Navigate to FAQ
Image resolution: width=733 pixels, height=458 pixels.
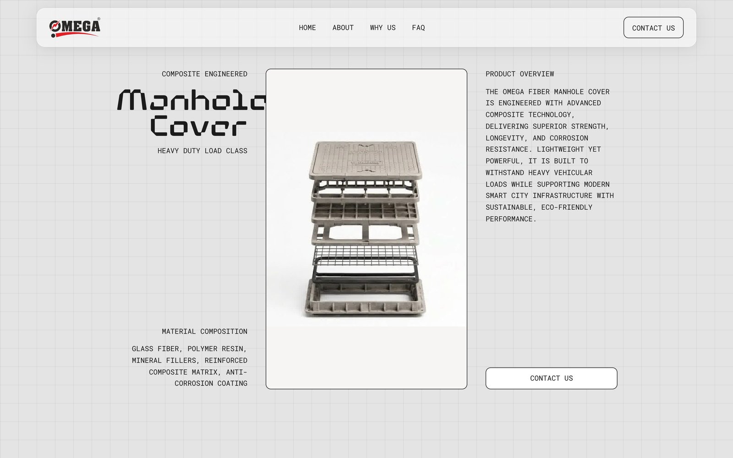tap(418, 27)
